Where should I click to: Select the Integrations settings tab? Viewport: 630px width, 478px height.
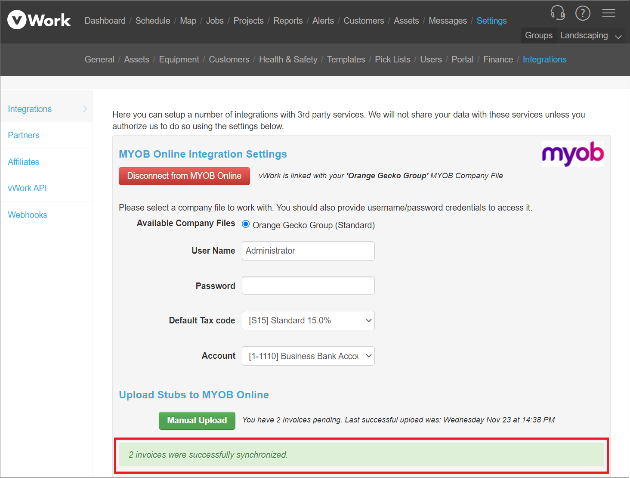click(x=544, y=59)
